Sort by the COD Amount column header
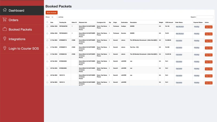Screen dimensions: 217x122 click(169, 23)
